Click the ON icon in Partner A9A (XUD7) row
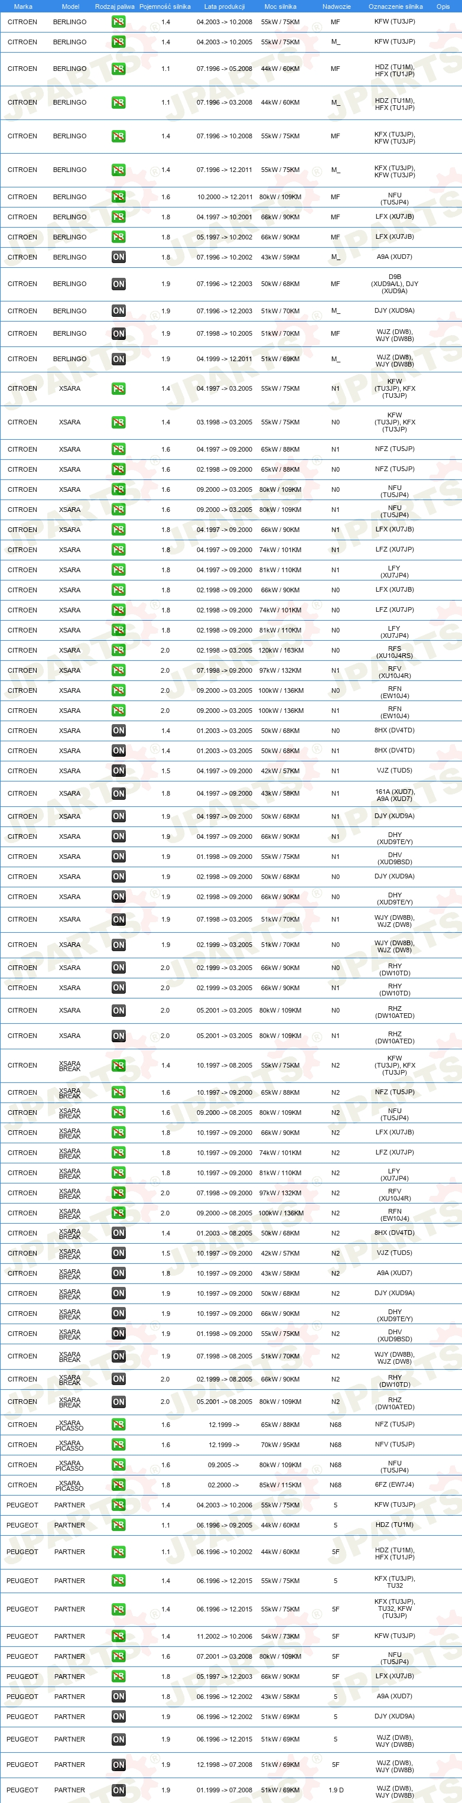This screenshot has width=462, height=1803. [118, 1697]
